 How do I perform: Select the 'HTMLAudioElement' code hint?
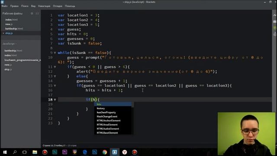click(x=113, y=129)
